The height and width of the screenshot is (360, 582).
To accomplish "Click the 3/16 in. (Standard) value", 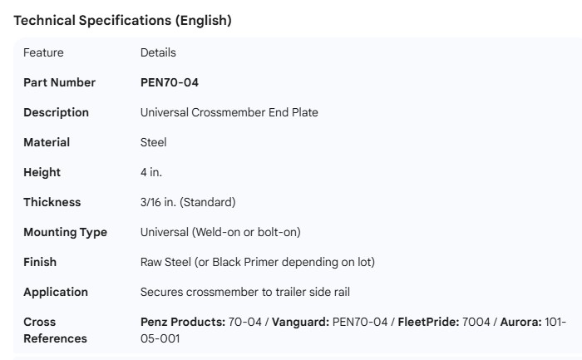I will [x=188, y=202].
